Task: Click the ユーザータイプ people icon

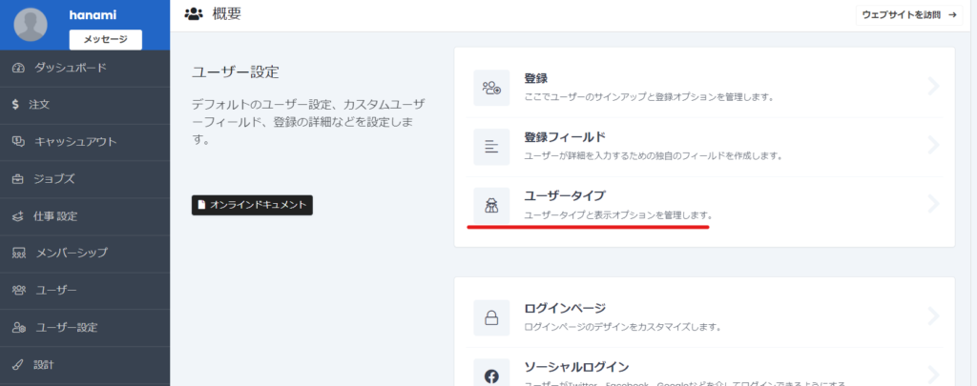Action: pos(491,205)
